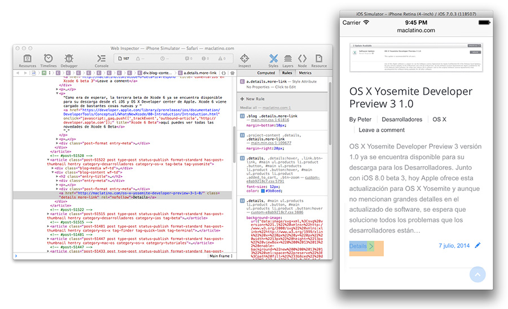The height and width of the screenshot is (309, 508).
Task: Collapse the div blog-content wf-td node
Action: pyautogui.click(x=53, y=172)
